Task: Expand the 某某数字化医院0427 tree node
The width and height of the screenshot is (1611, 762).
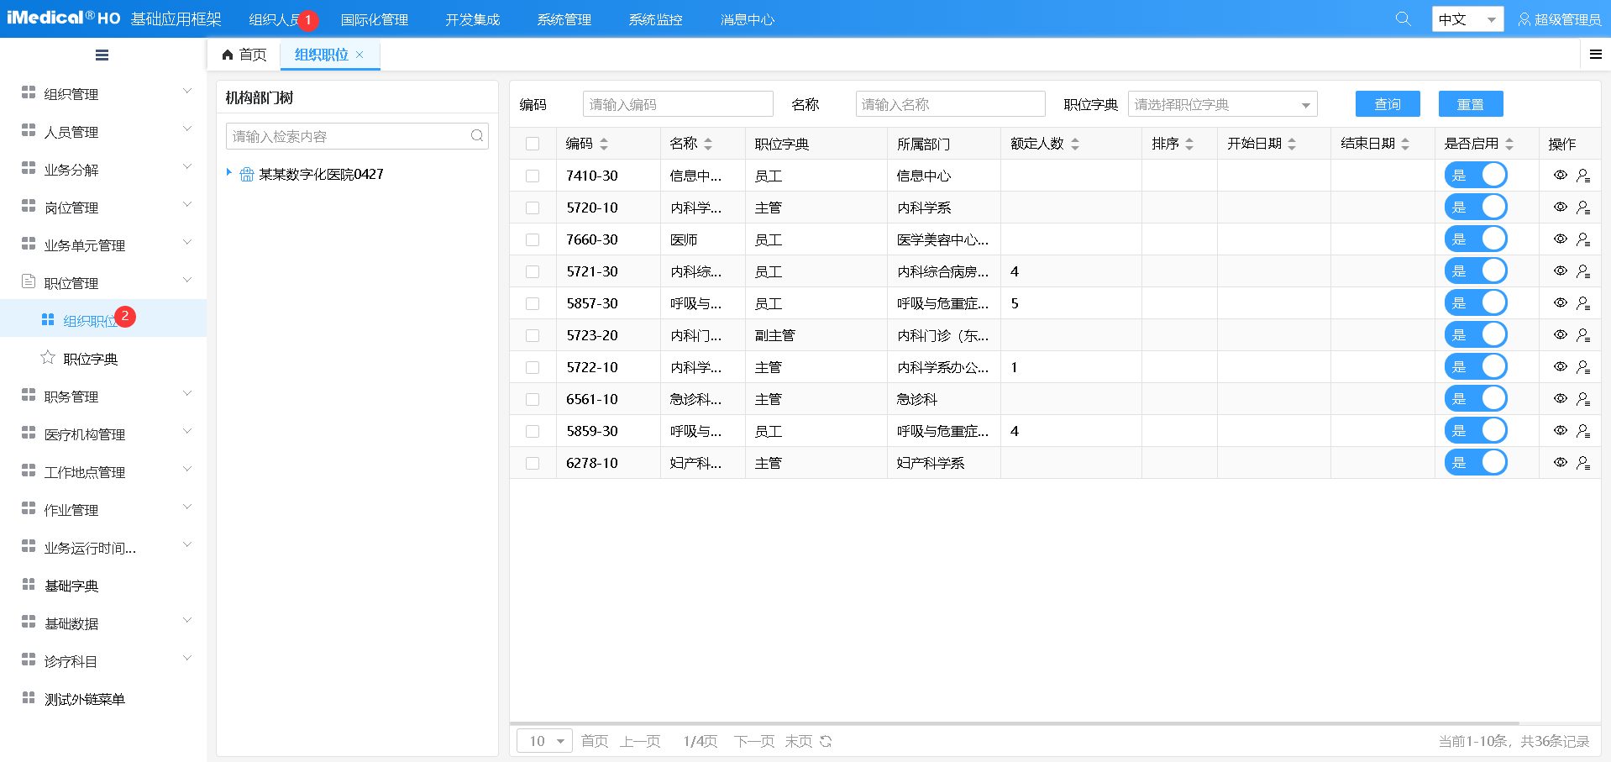Action: (228, 173)
